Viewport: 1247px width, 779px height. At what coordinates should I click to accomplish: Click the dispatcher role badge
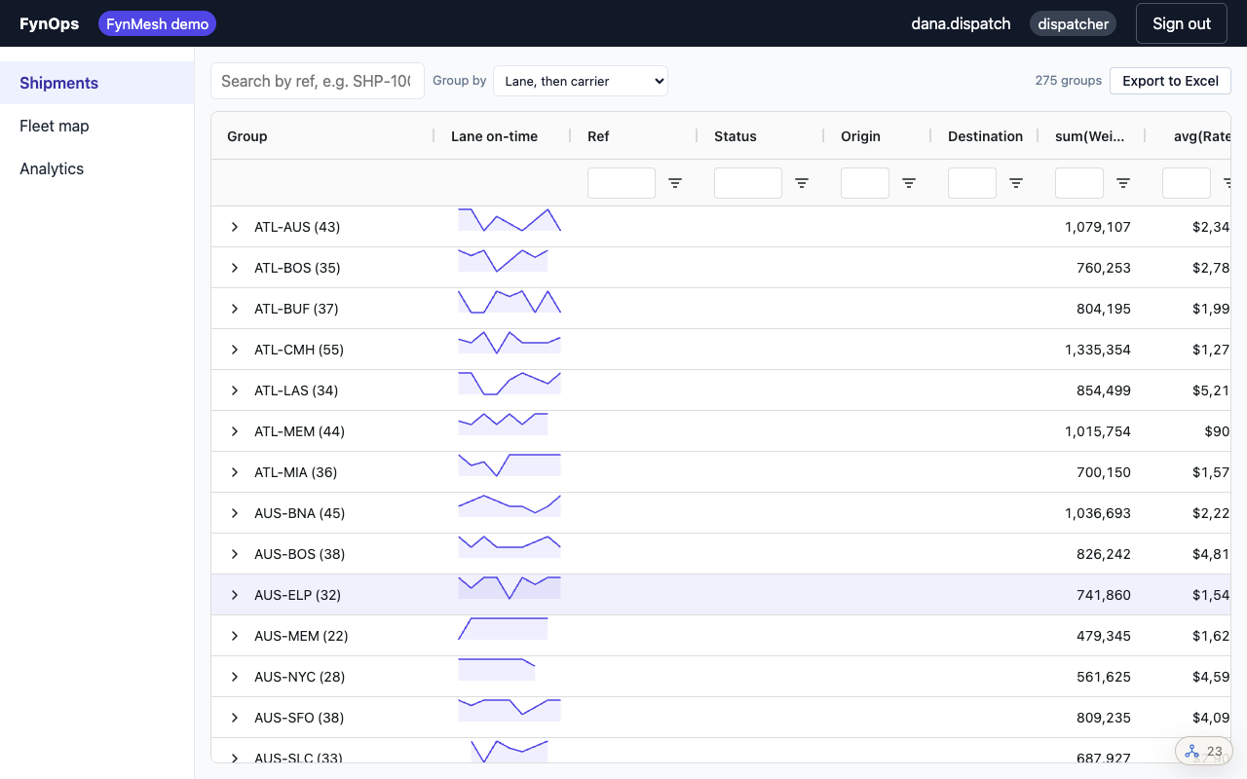pyautogui.click(x=1073, y=23)
